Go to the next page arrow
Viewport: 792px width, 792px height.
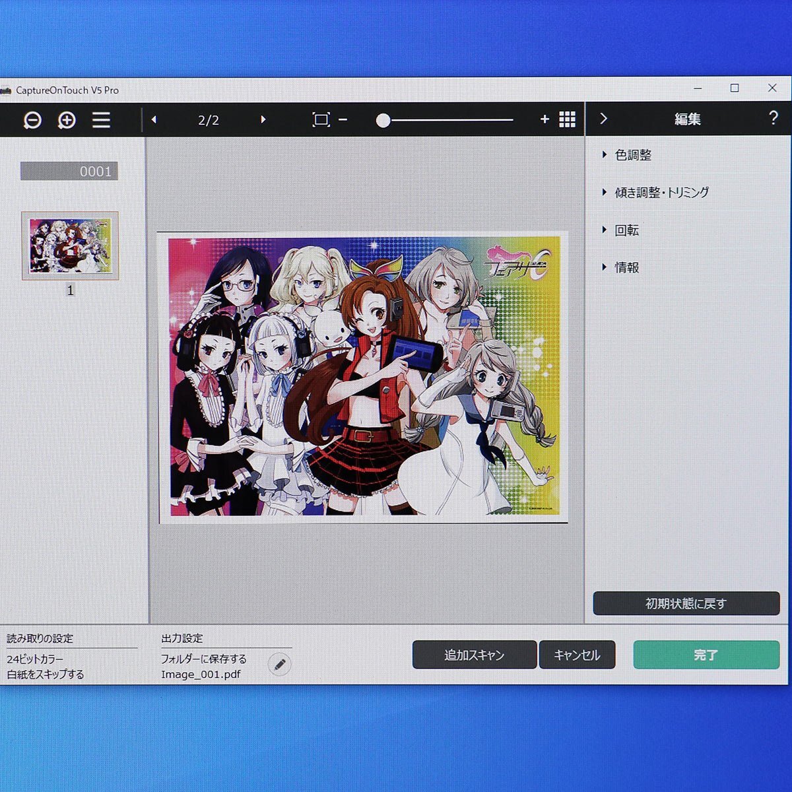click(263, 119)
